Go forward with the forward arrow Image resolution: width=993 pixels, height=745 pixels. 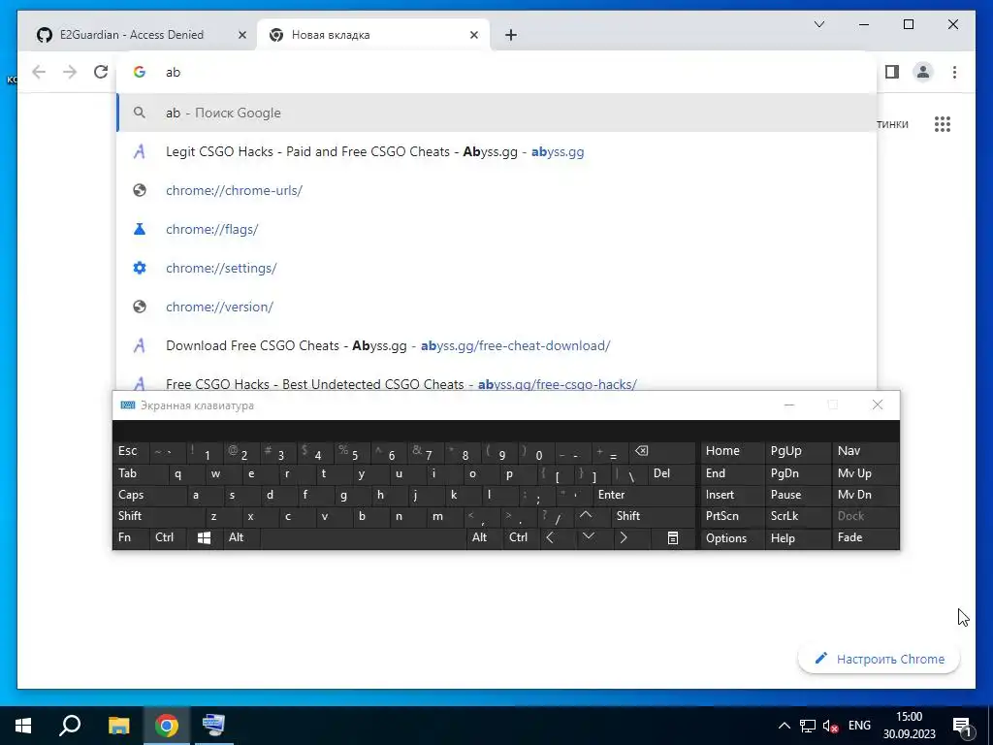70,72
